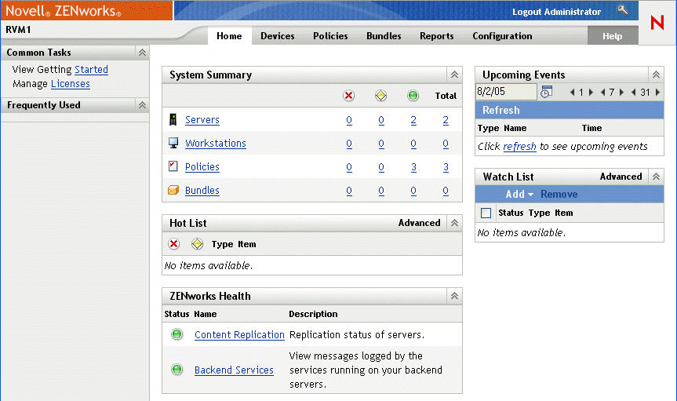Collapse the Hot List panel
677x401 pixels.
(454, 223)
